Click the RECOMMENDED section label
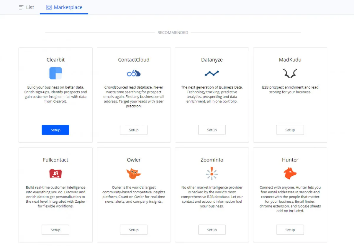 [x=173, y=33]
